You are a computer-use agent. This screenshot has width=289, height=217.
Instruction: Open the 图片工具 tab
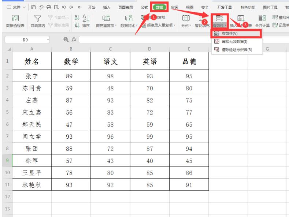(270, 7)
